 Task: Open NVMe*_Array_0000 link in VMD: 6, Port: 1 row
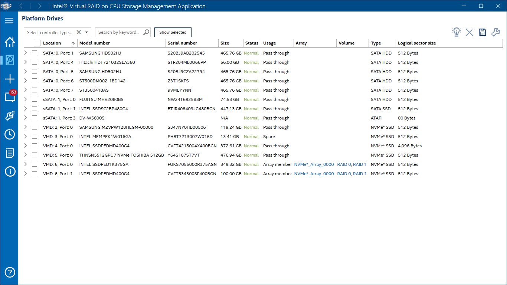[314, 174]
